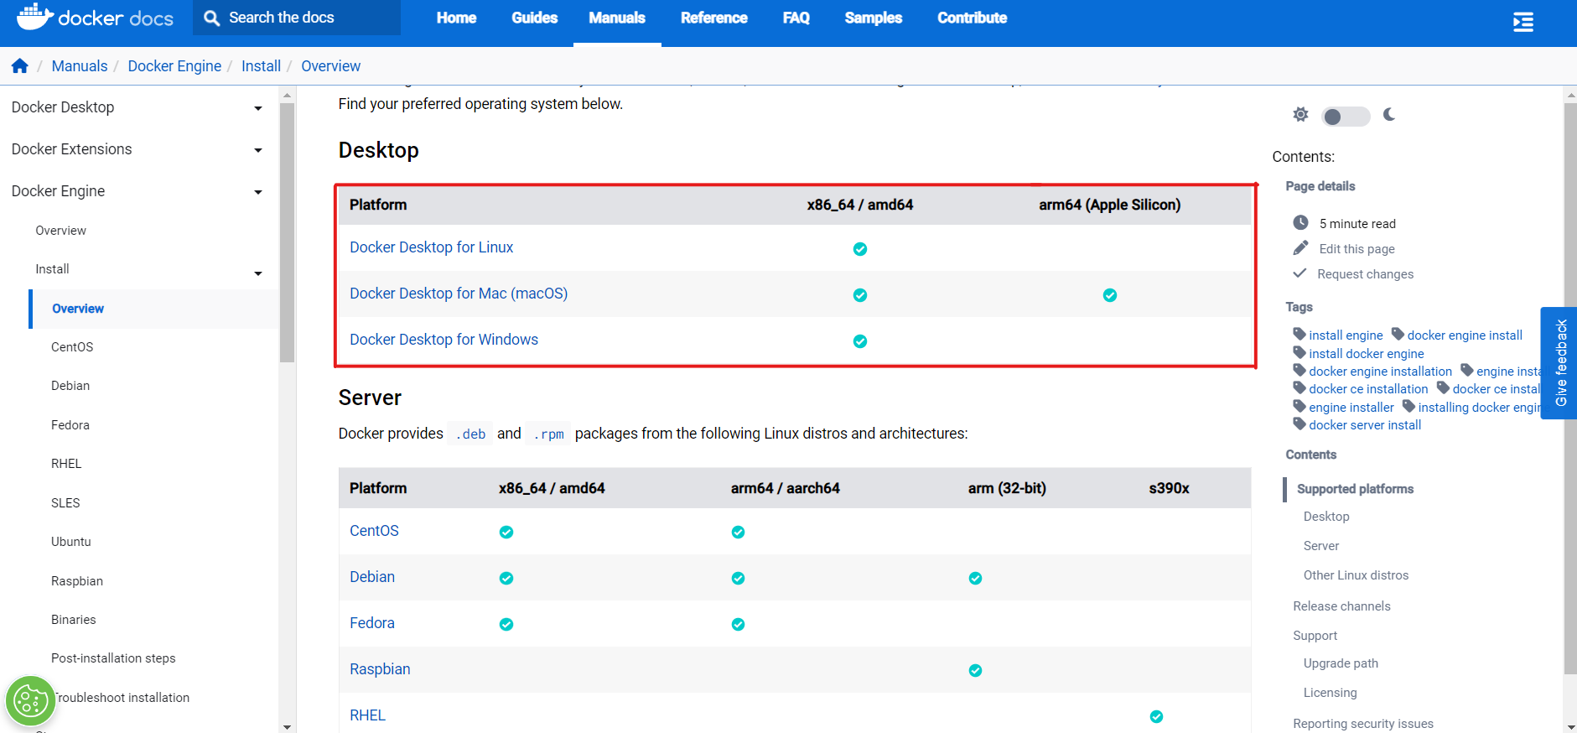Click the page scrollbar up arrow
The image size is (1577, 733).
tap(1570, 96)
